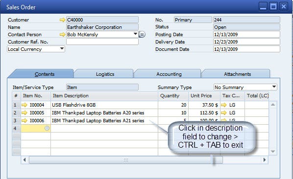Click the Contact Person link arrow icon
This screenshot has width=293, height=179.
(x=62, y=35)
